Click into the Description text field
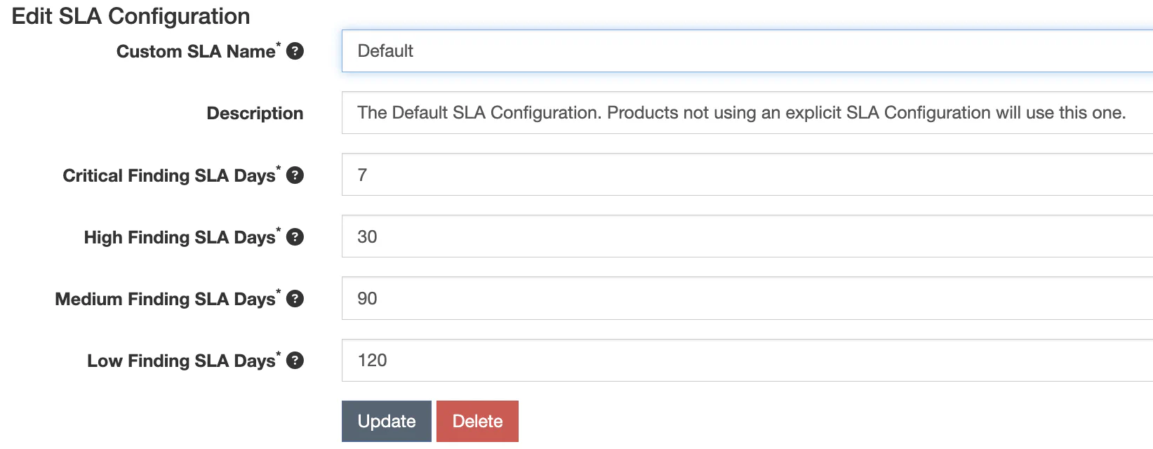 747,113
